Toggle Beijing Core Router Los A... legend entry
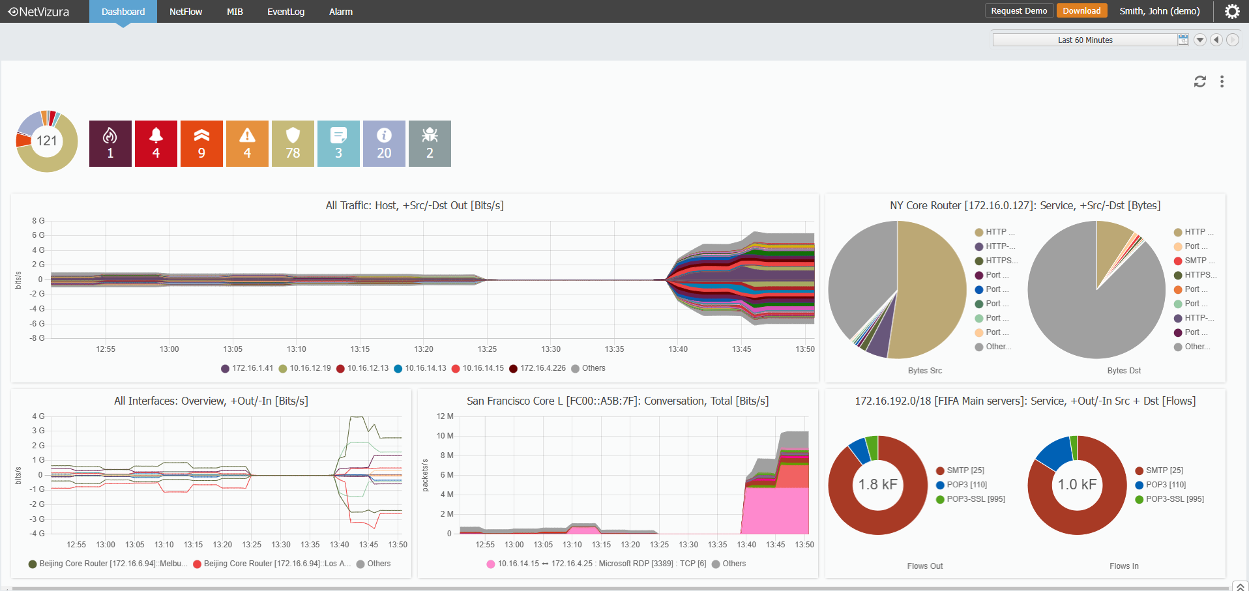 tap(272, 564)
